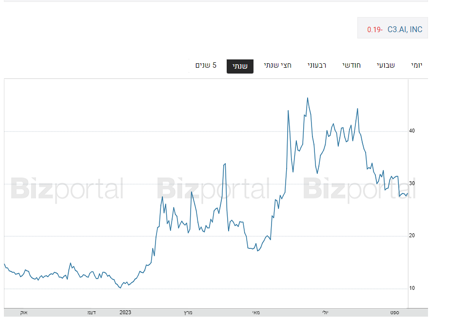
Task: Click the -0.19 change value
Action: point(375,30)
